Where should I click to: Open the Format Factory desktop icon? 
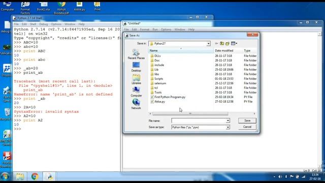tap(25, 8)
